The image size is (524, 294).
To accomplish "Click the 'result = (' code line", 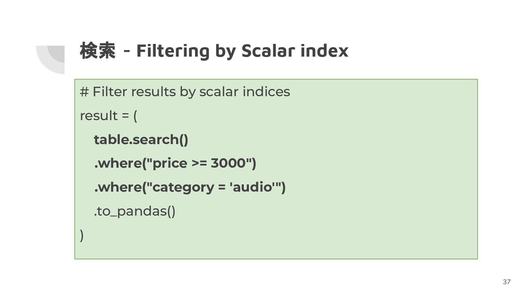I will [x=108, y=116].
